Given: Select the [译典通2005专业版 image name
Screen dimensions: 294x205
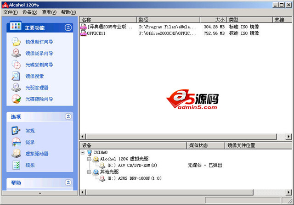Looking at the screenshot, I should 110,27.
